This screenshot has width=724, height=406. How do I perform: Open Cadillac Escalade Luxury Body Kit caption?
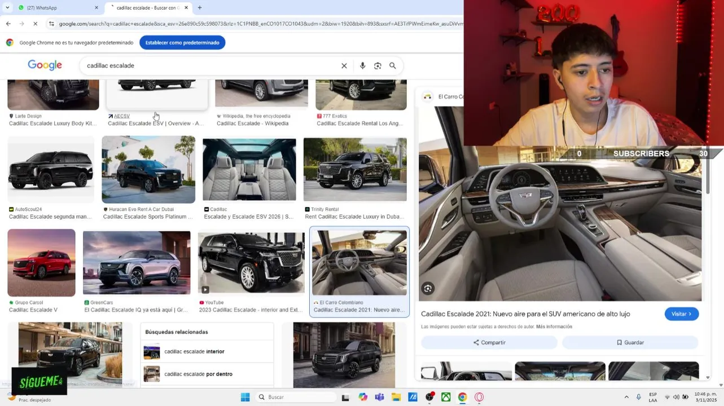(x=52, y=123)
